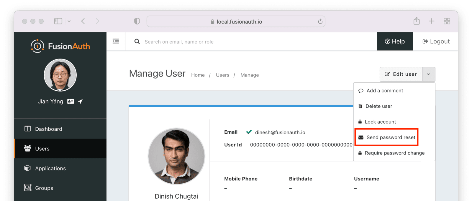
Task: Open the Safari share icon
Action: [x=416, y=21]
